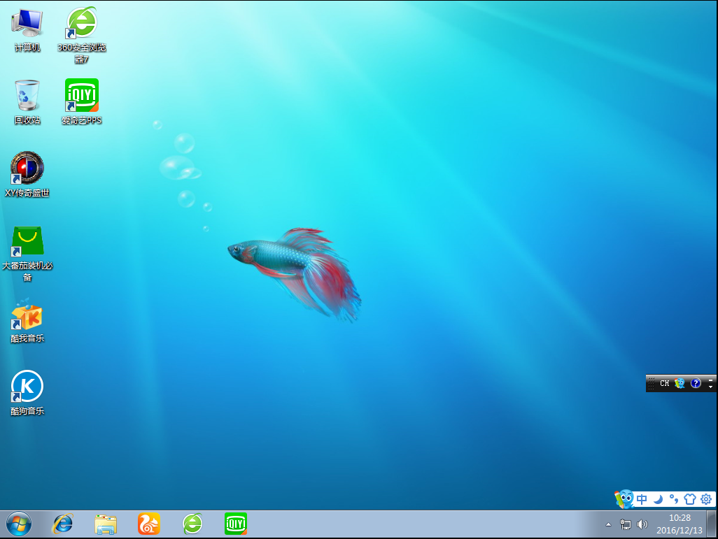The image size is (718, 539).
Task: Open IME settings gear icon
Action: (x=706, y=499)
